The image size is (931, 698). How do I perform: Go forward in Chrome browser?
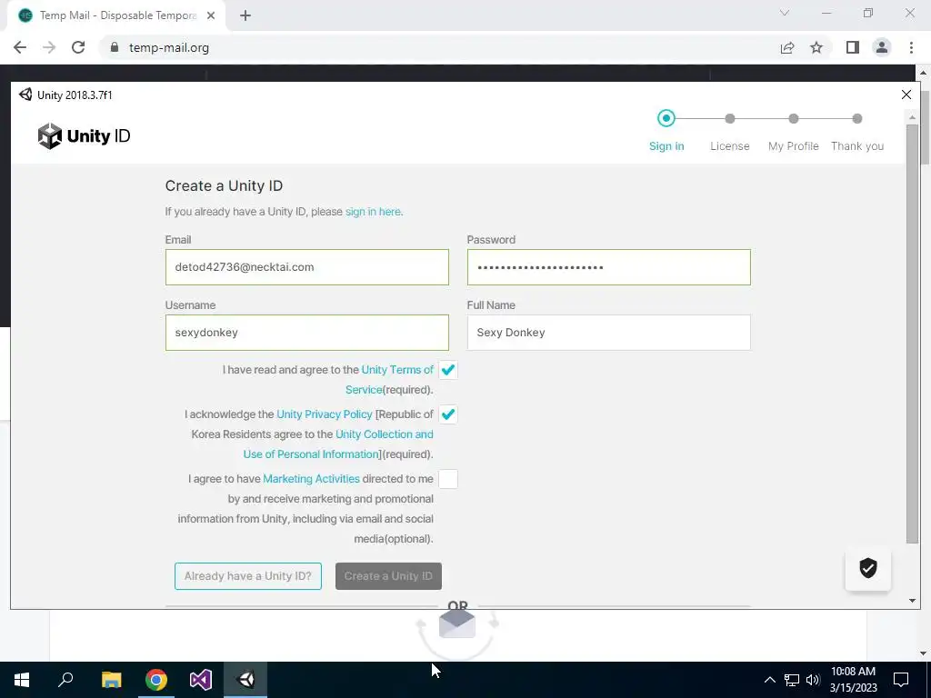[x=49, y=47]
